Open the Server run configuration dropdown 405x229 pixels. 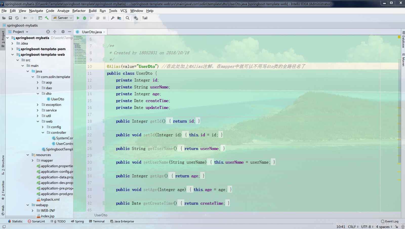click(71, 18)
